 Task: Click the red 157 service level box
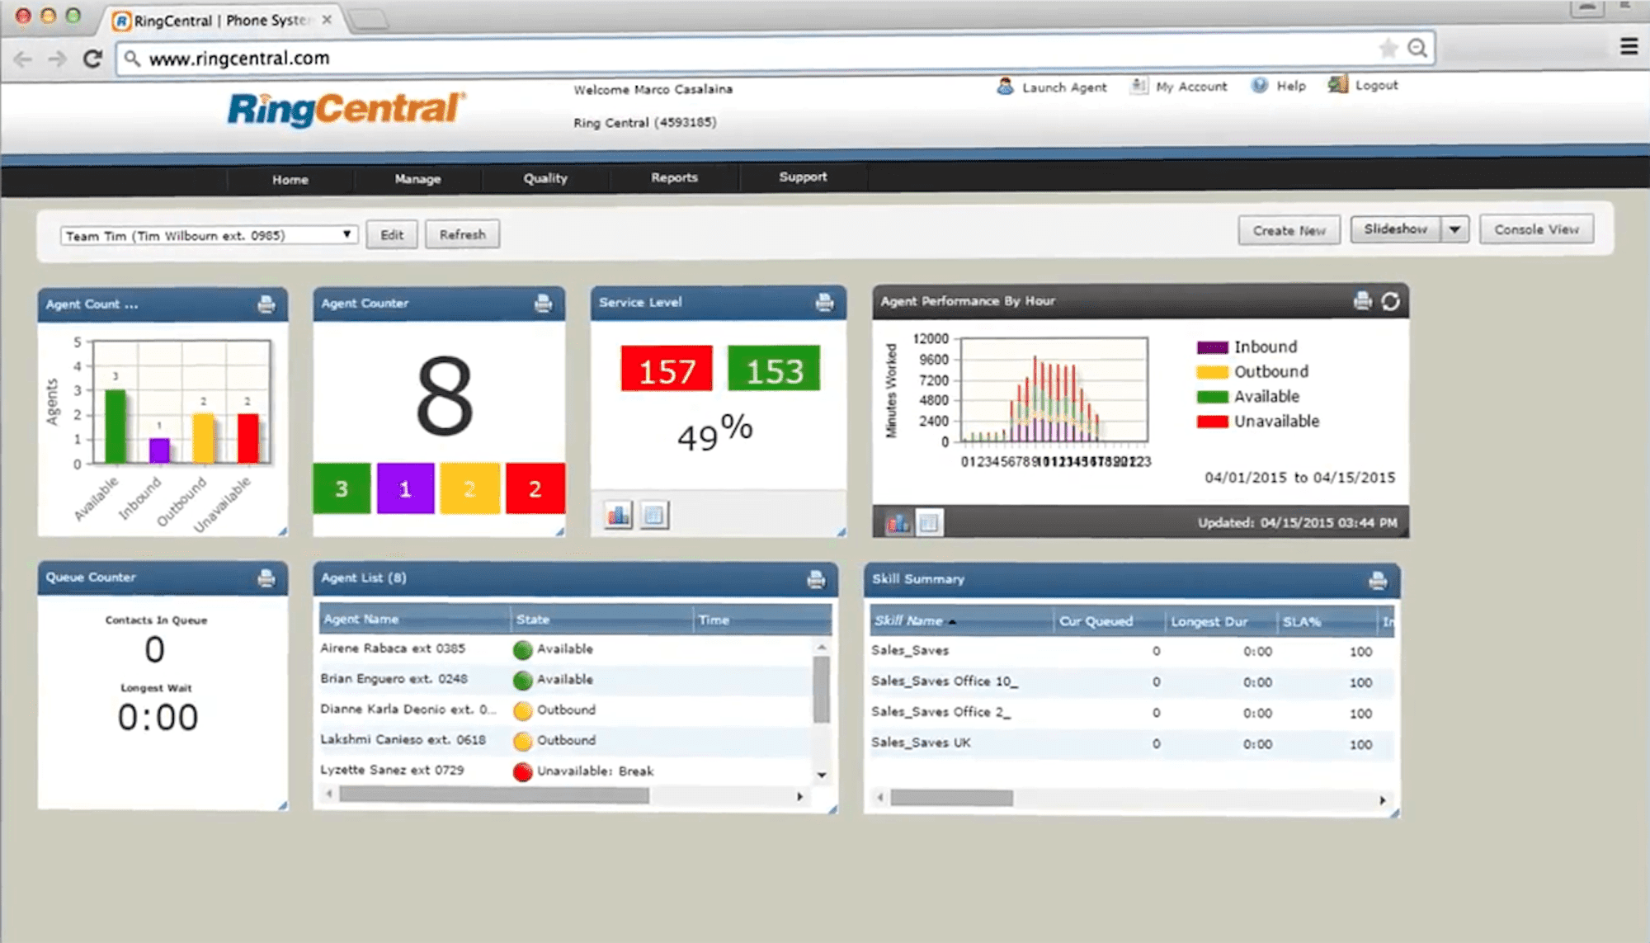click(x=667, y=369)
